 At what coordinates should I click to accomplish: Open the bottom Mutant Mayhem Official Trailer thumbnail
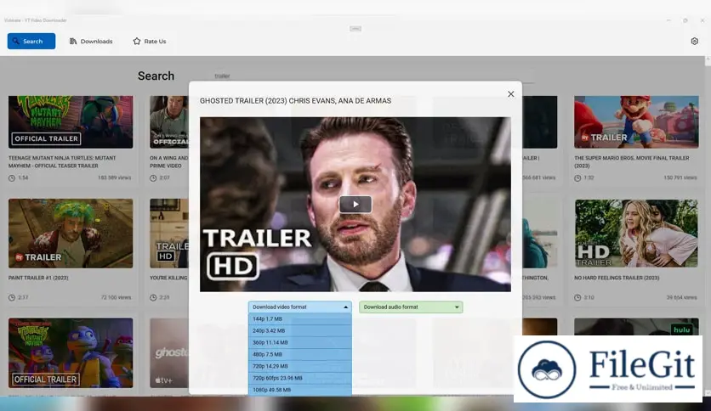coord(71,352)
